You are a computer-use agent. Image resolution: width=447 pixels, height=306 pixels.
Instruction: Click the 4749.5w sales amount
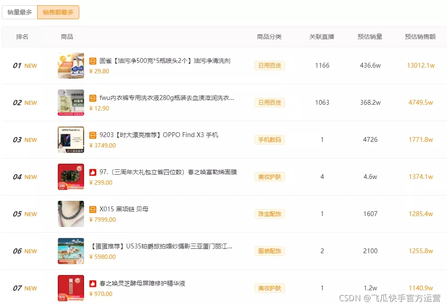coord(421,103)
